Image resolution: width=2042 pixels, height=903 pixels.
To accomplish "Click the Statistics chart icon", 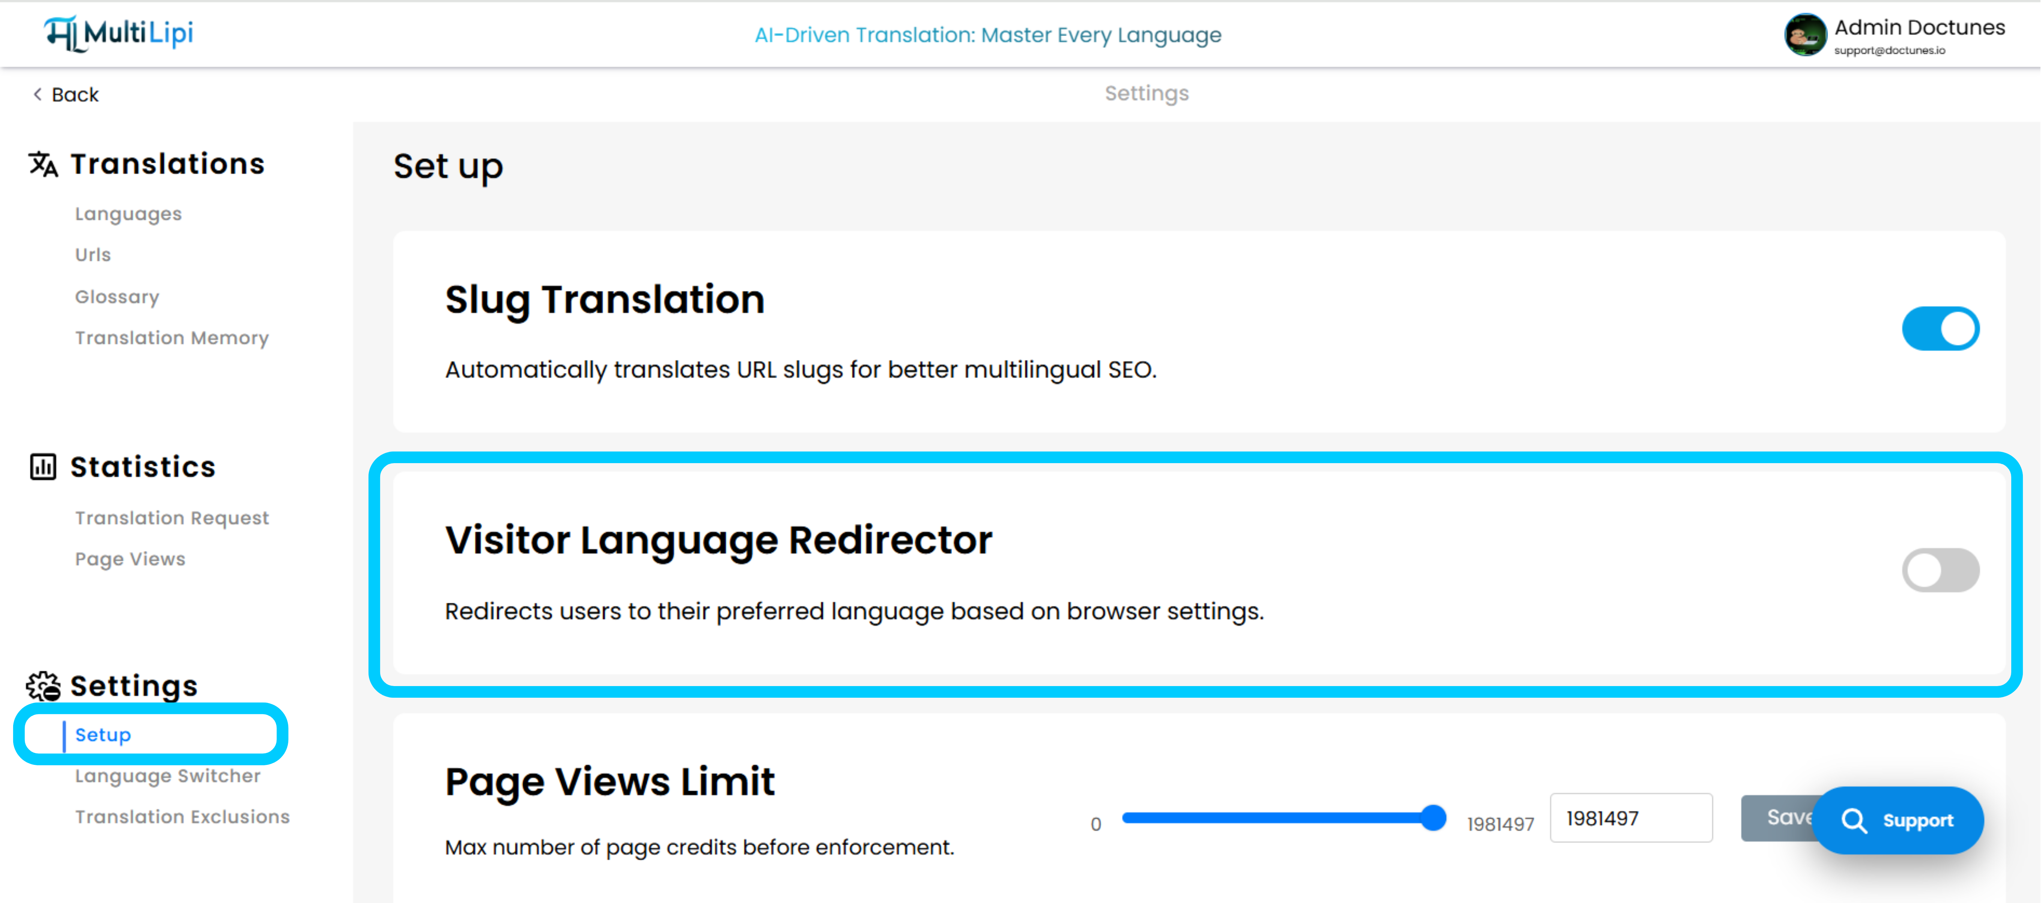I will coord(43,467).
